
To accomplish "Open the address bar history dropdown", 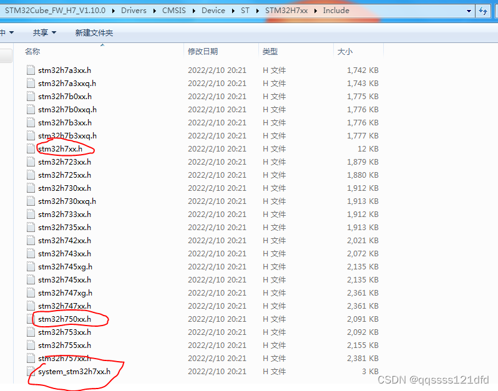I will pos(469,11).
